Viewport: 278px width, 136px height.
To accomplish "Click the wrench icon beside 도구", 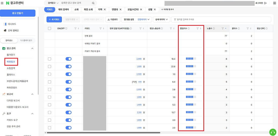I will tap(4, 114).
